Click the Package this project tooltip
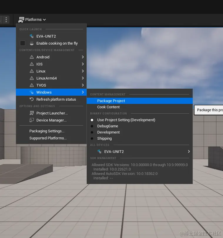223x238 pixels. point(209,110)
